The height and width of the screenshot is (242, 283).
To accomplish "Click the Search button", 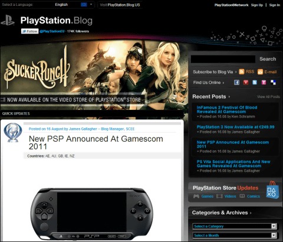I will [268, 59].
